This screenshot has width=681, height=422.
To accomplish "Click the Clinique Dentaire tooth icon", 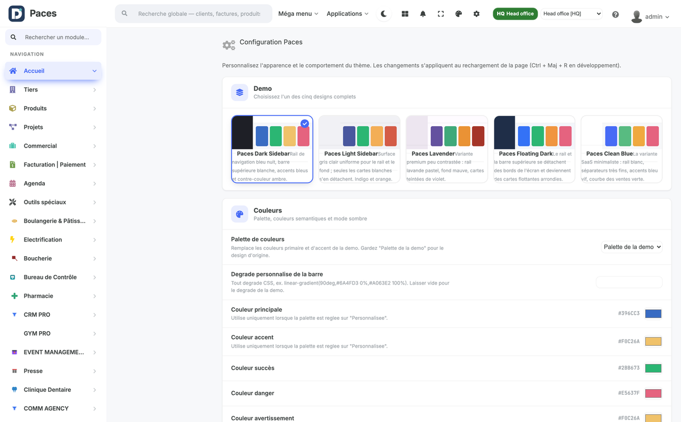I will tap(14, 390).
